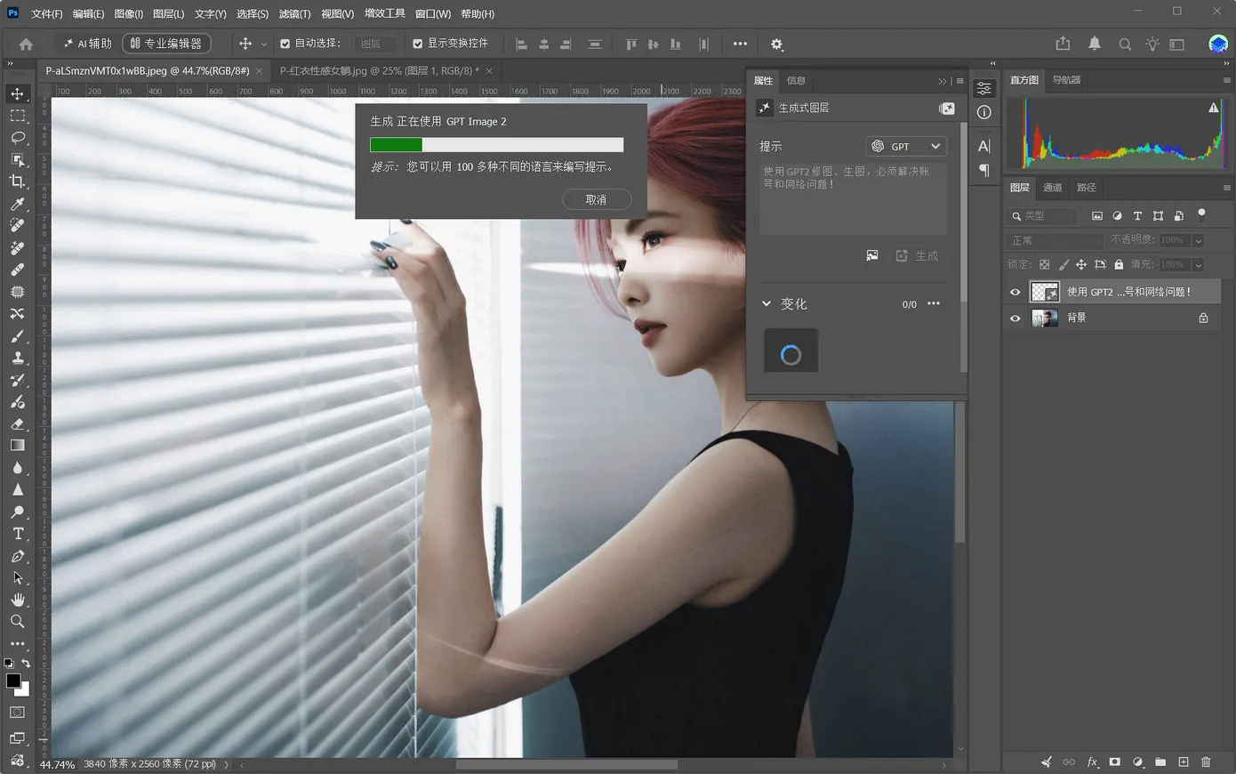Switch to the 通道 tab
This screenshot has height=774, width=1236.
[1053, 187]
